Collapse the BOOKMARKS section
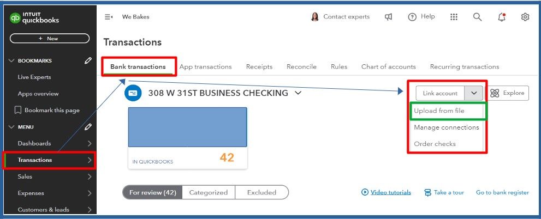 pyautogui.click(x=11, y=60)
